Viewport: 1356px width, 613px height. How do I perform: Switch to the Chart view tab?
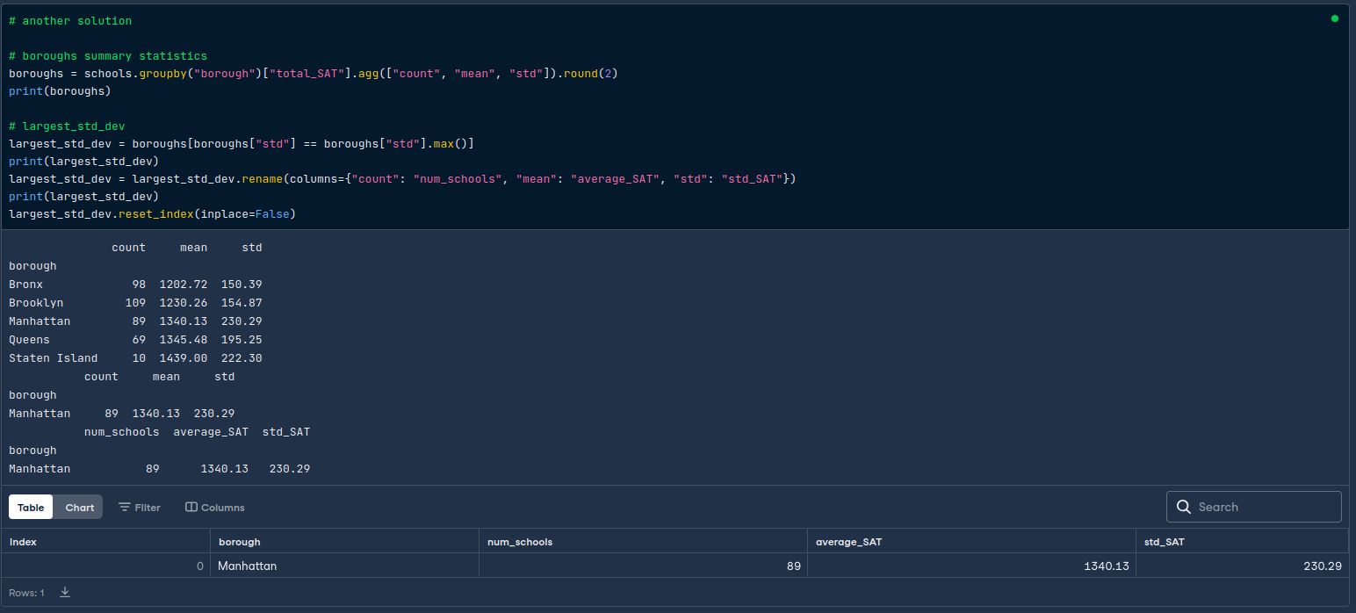[79, 507]
